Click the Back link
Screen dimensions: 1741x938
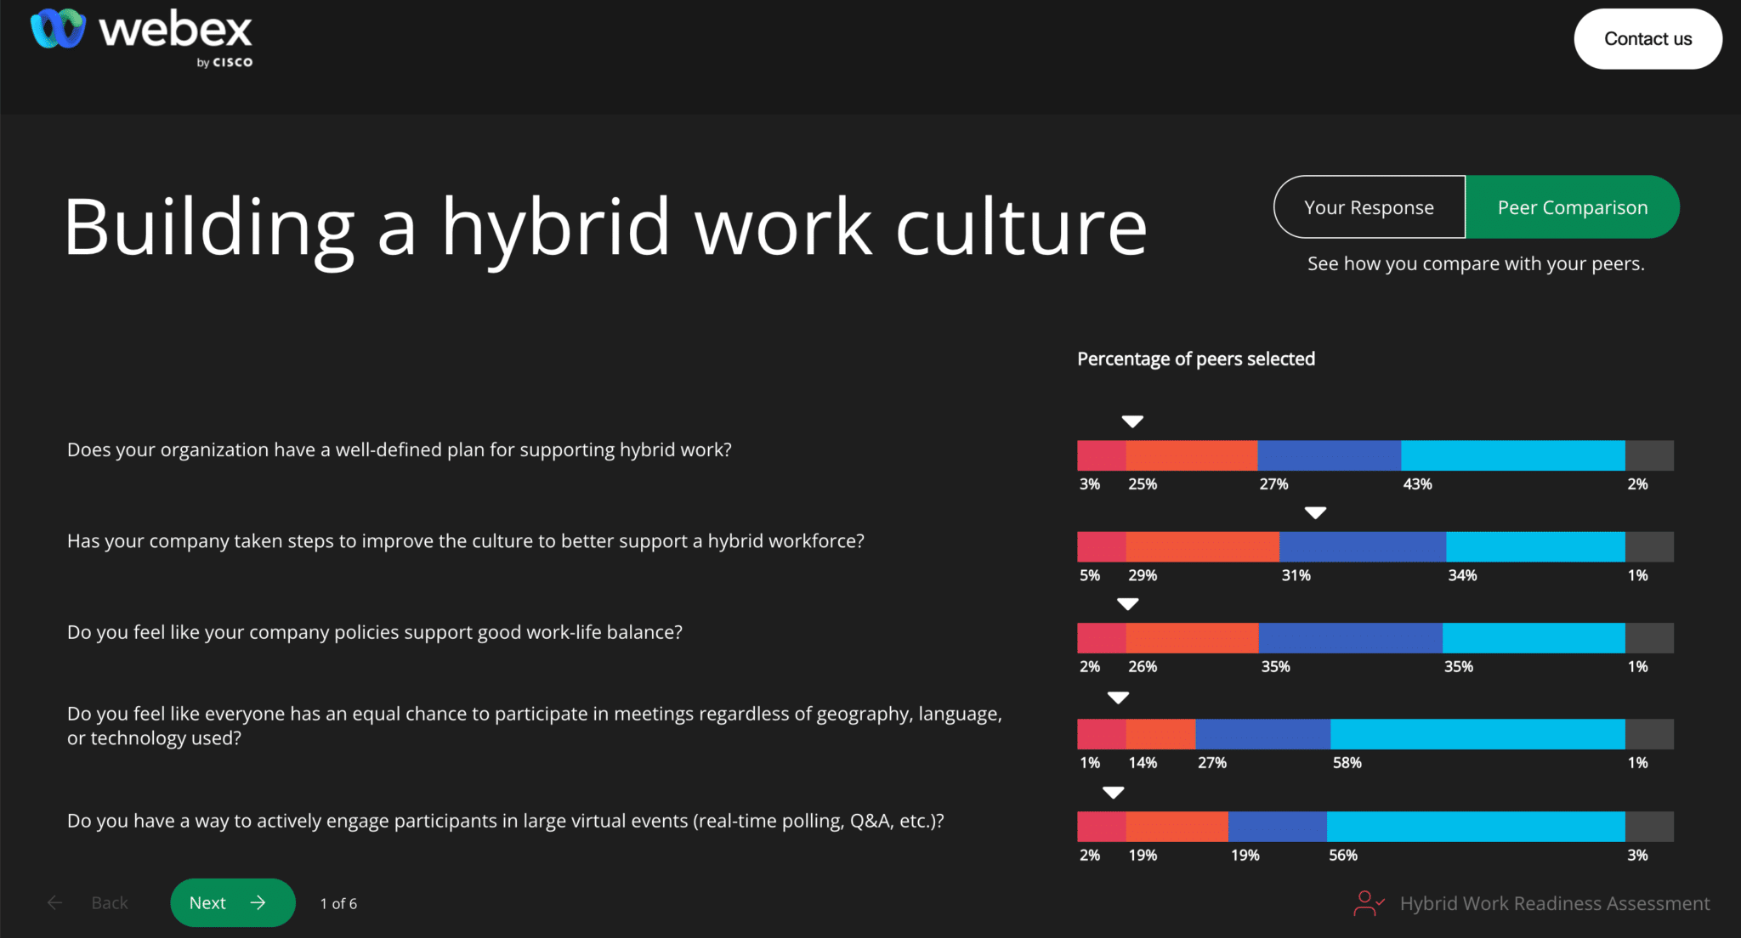click(110, 902)
